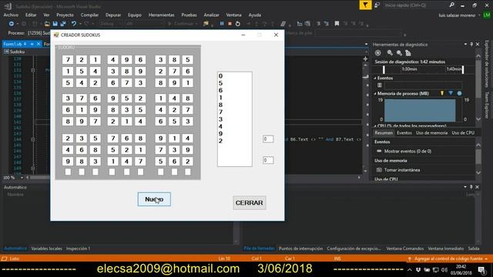Click lower small textbox showing 0
493x277 pixels.
click(x=268, y=160)
